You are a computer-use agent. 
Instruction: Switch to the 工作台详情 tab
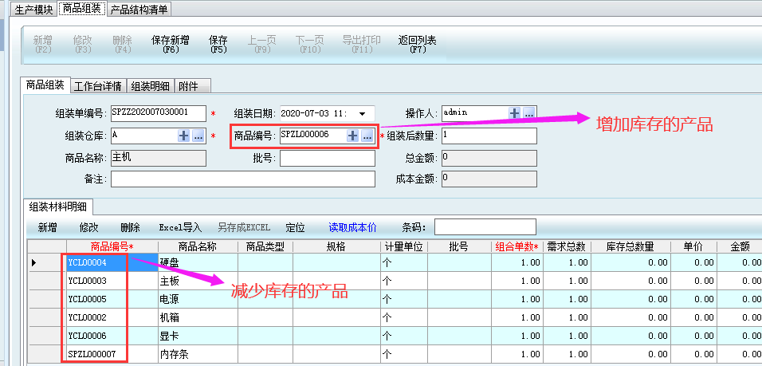pyautogui.click(x=98, y=86)
